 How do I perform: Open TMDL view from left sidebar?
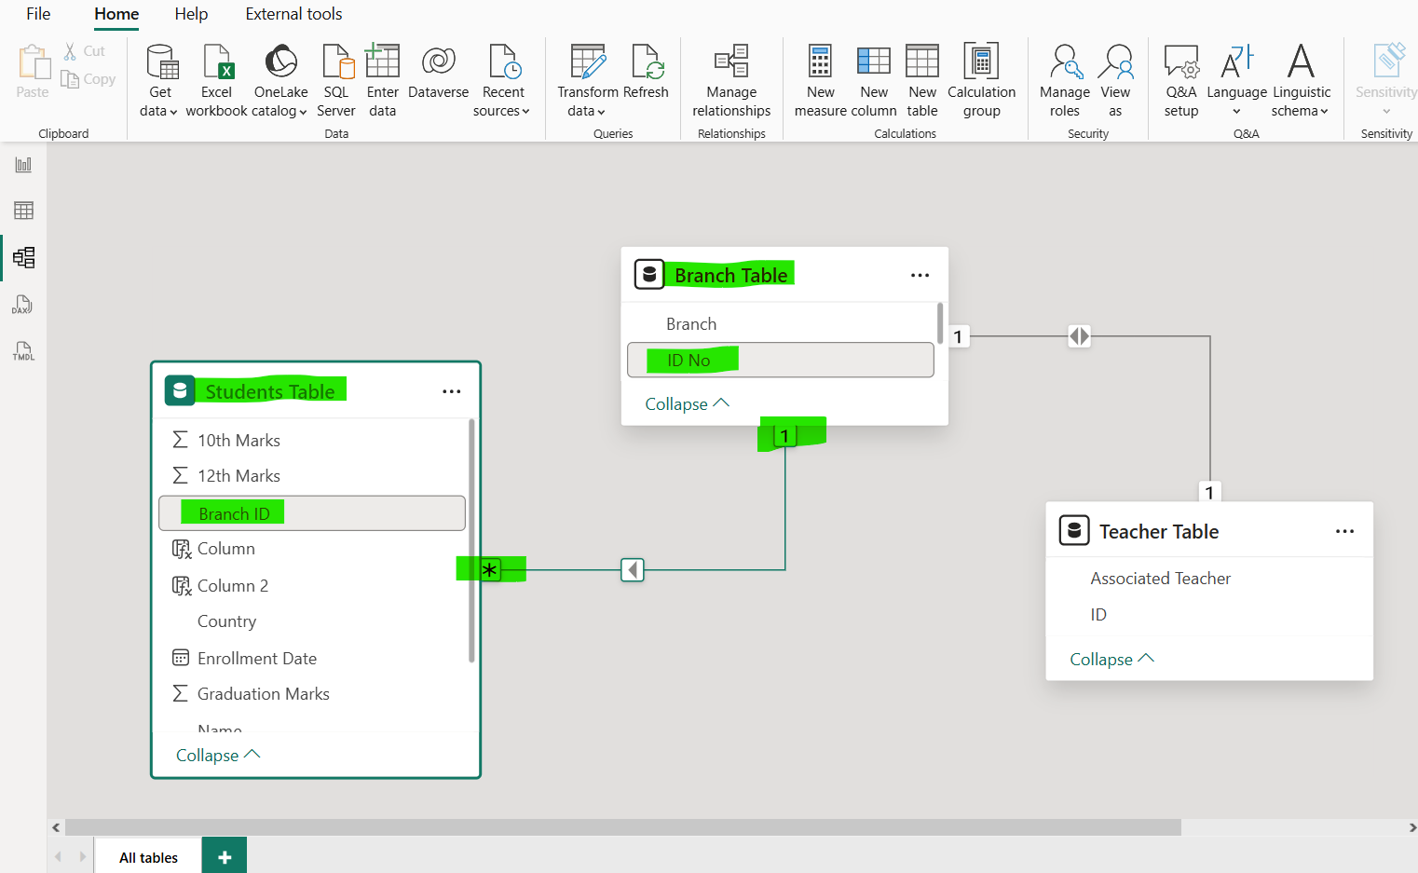(x=23, y=351)
